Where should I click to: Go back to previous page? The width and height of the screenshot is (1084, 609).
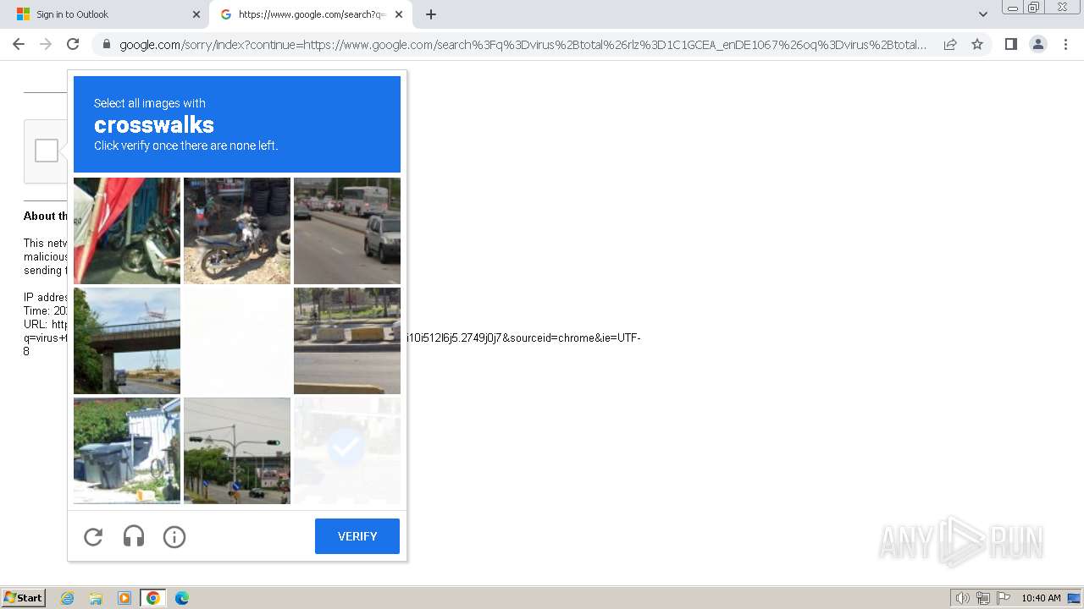(19, 44)
